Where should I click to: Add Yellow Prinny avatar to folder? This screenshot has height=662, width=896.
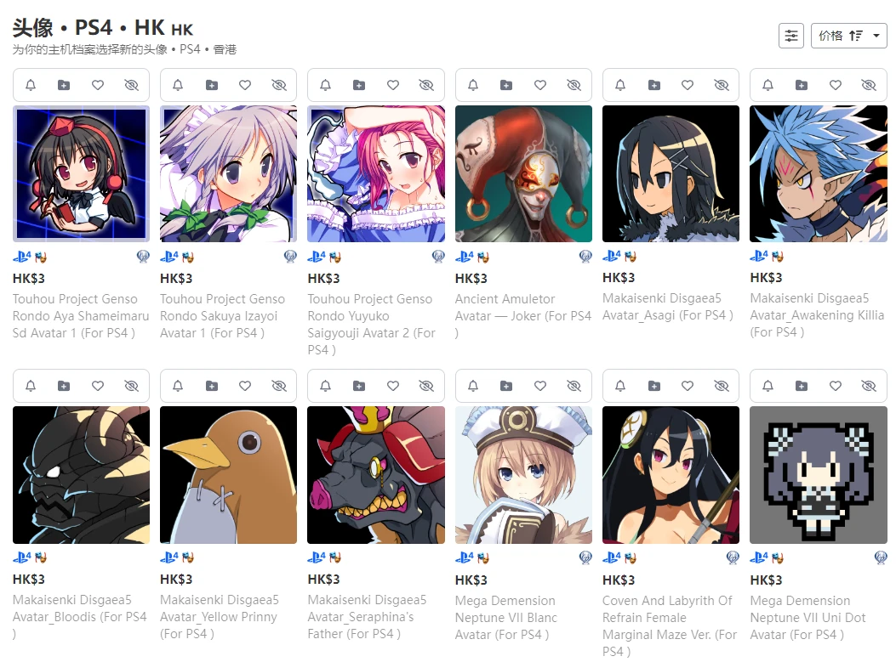point(211,387)
